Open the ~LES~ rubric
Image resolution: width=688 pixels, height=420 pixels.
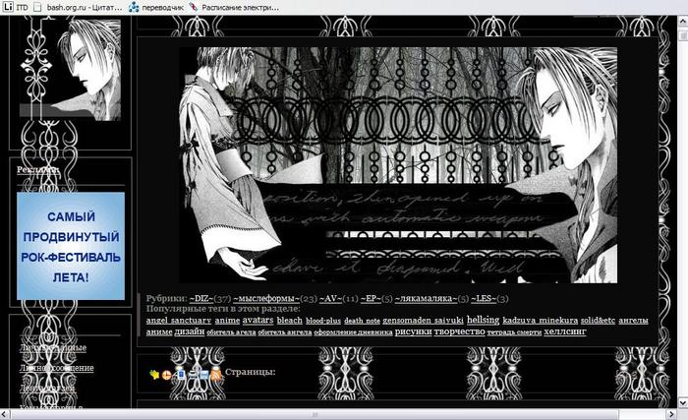click(484, 299)
